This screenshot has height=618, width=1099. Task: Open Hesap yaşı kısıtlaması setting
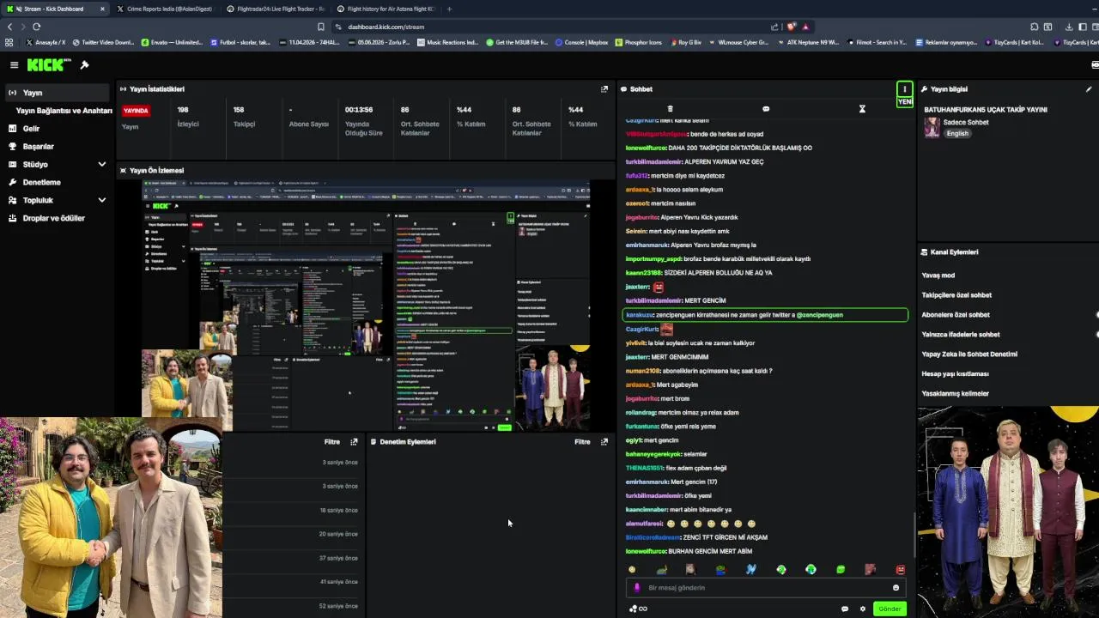point(955,373)
